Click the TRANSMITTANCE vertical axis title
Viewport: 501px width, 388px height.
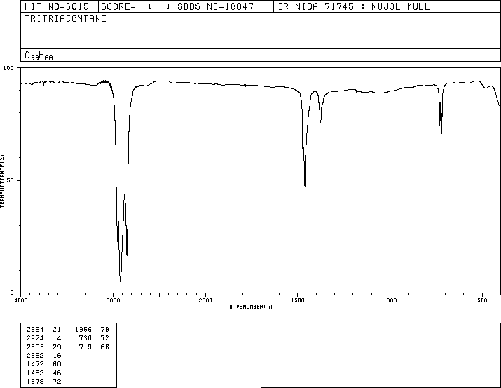point(2,181)
